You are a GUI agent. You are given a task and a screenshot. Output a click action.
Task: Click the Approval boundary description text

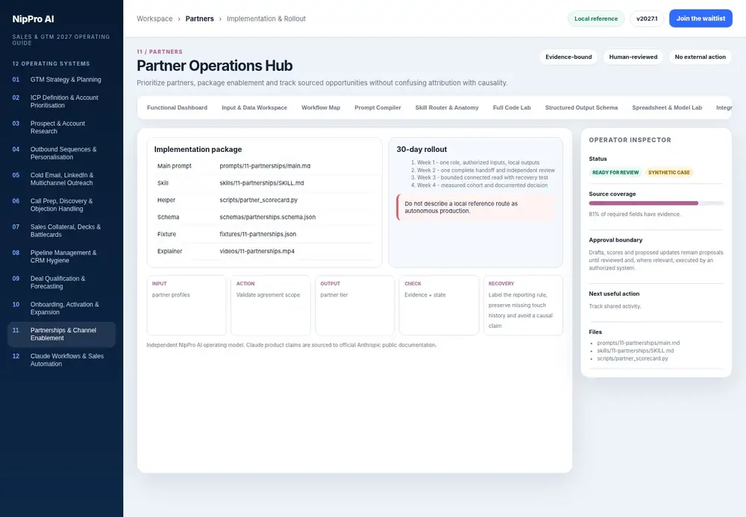pyautogui.click(x=656, y=261)
